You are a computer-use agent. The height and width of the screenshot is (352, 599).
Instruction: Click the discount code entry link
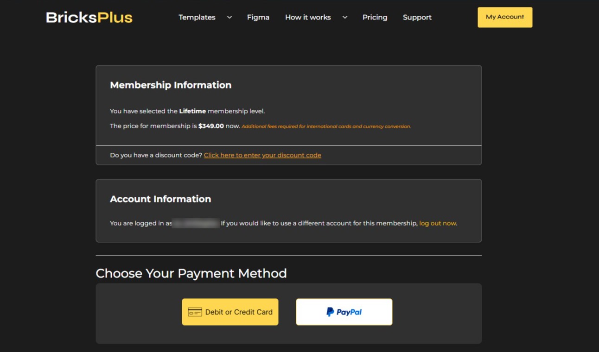[262, 155]
